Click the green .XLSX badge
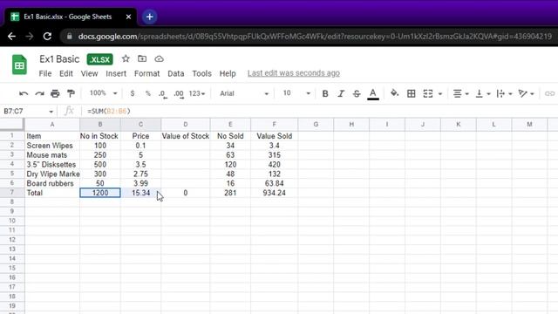Viewport: 558px width, 314px height. [100, 59]
